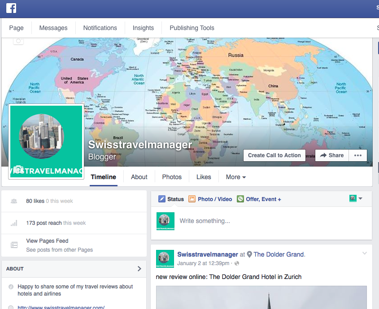Click the View Pages Feed icon
The image size is (379, 309).
click(14, 245)
